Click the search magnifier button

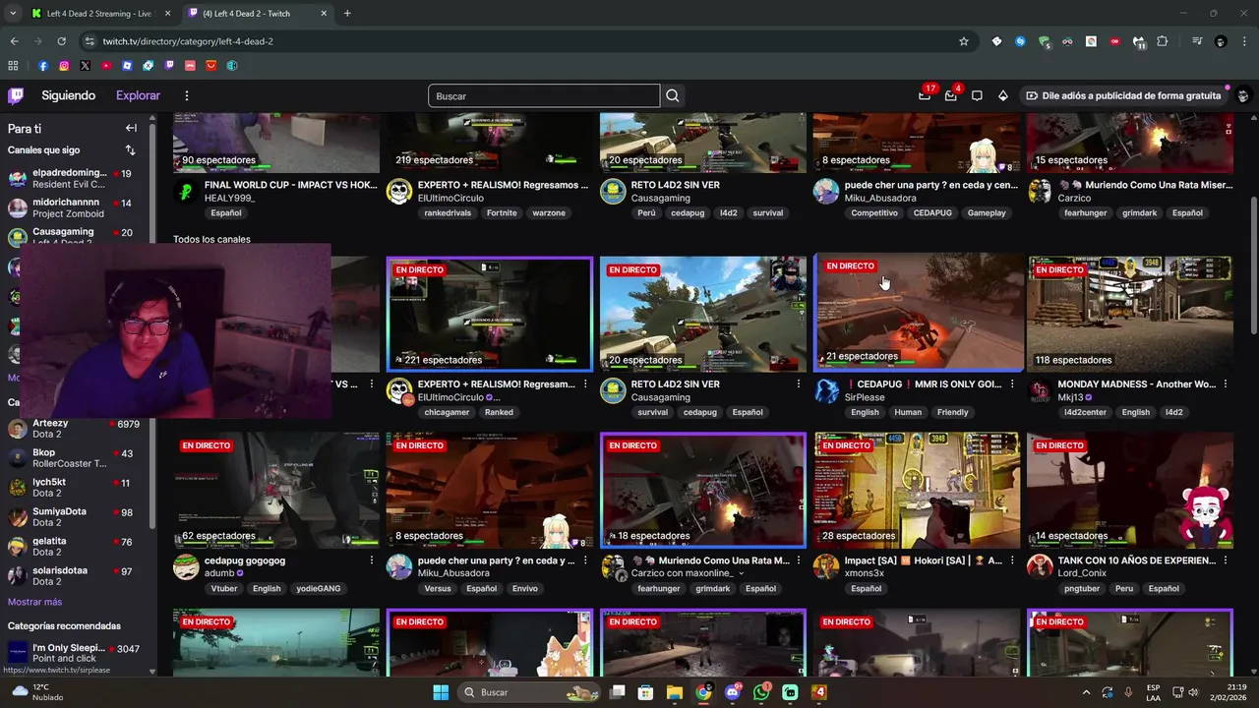(673, 95)
